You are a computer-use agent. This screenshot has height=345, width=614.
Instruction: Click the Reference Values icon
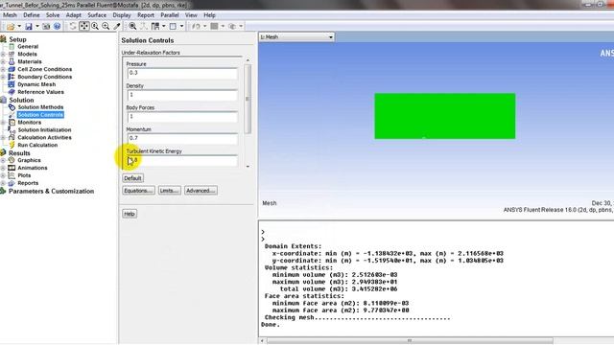coord(12,92)
